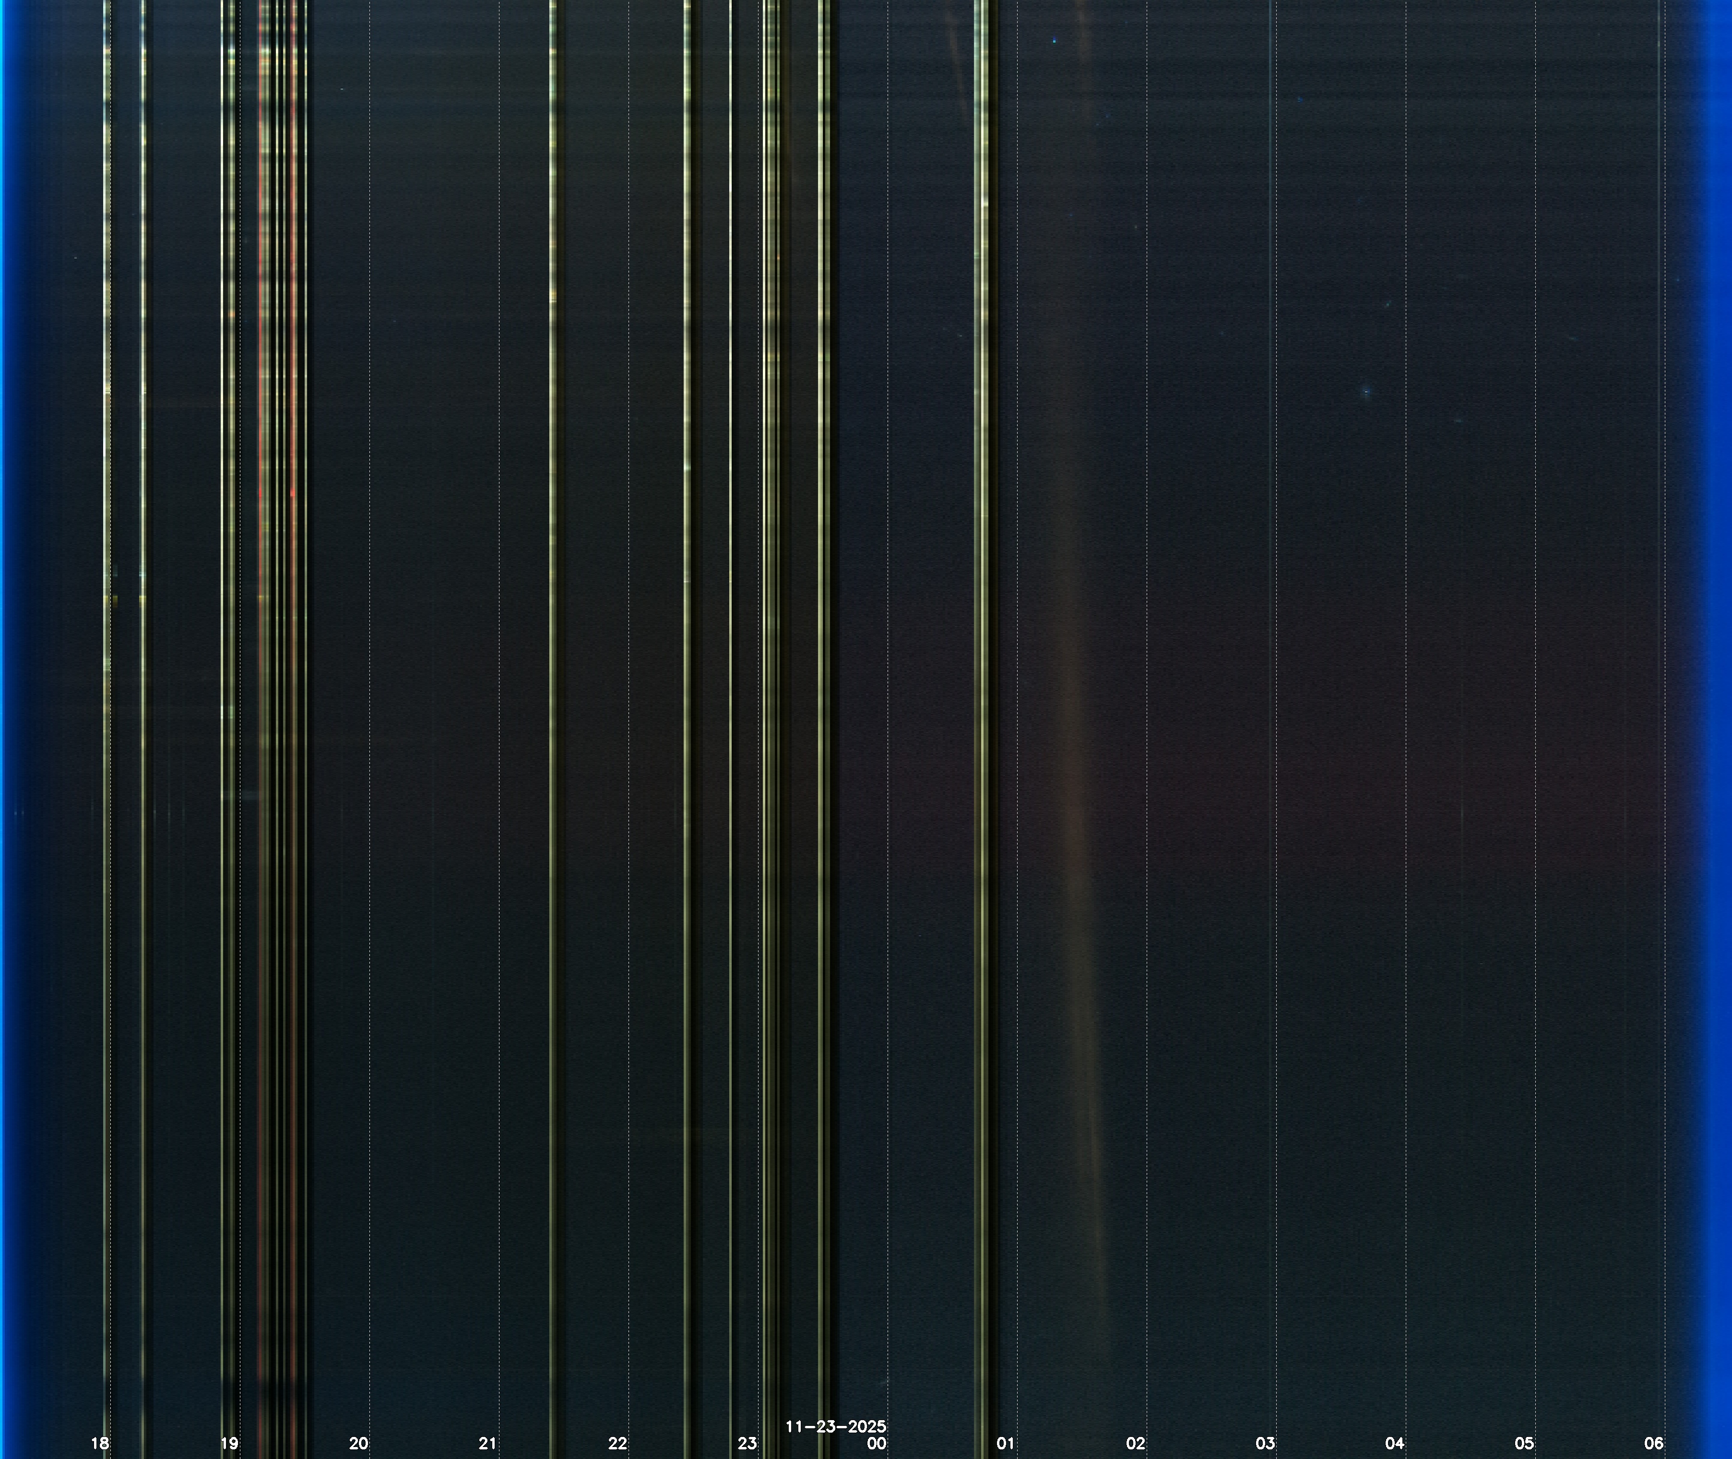This screenshot has height=1459, width=1732.
Task: Select the 01 hour marker
Action: pyautogui.click(x=1005, y=1443)
